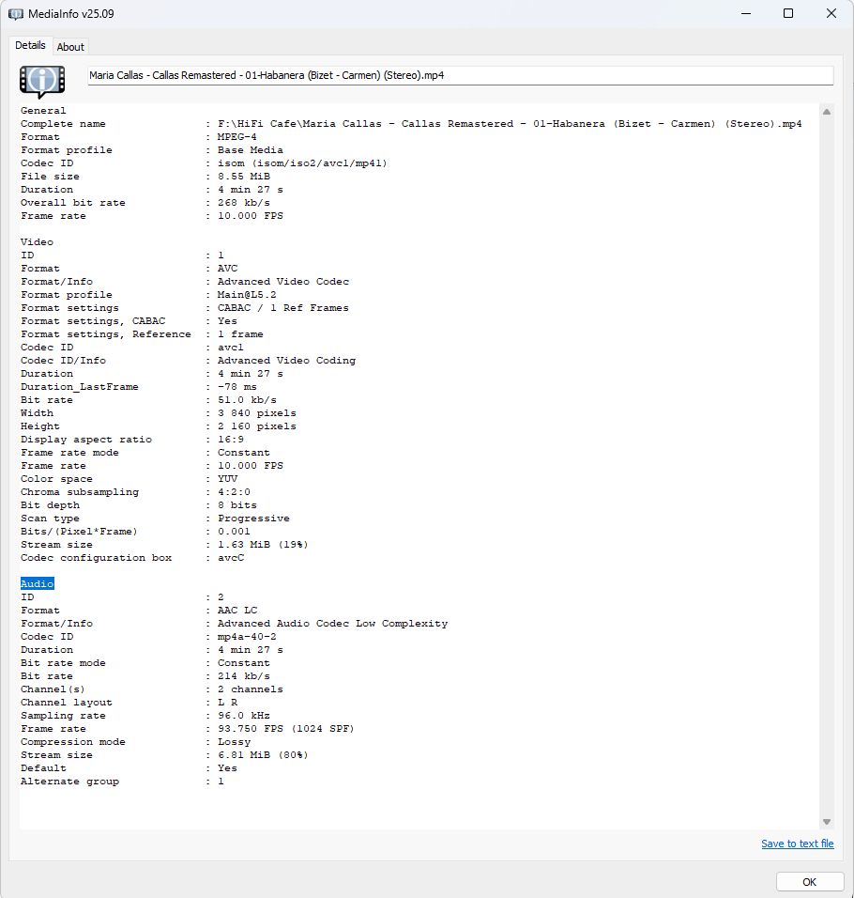Screen dimensions: 854x898
Task: Select the Details tab
Action: (30, 45)
